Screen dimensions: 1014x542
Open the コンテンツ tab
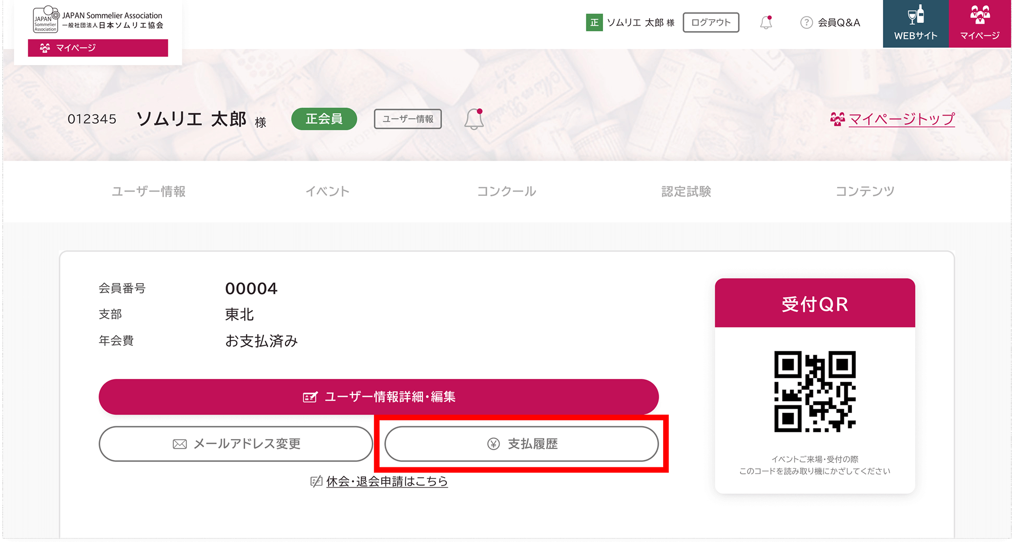point(865,191)
